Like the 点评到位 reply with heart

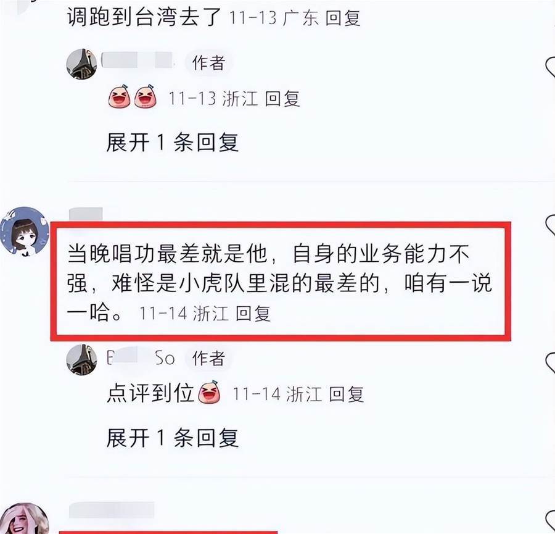click(550, 363)
